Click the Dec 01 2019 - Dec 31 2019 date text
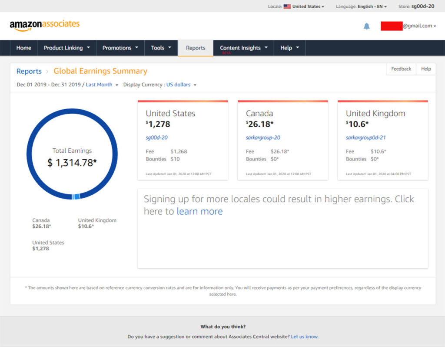 pyautogui.click(x=49, y=85)
